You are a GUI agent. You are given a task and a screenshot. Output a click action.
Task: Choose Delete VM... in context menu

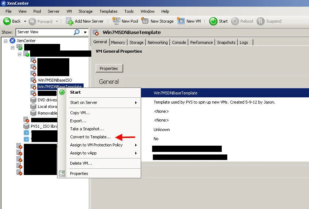[99, 163]
